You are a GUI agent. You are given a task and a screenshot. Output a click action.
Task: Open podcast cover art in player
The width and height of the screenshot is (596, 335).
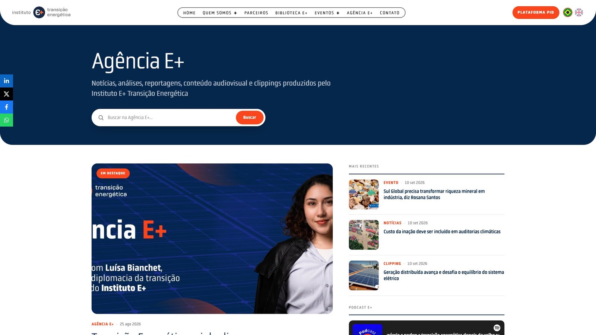(x=367, y=329)
